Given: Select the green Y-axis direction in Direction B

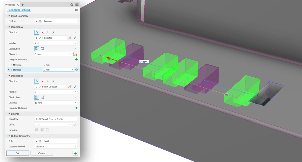Looking at the screenshot, I should point(48,81).
